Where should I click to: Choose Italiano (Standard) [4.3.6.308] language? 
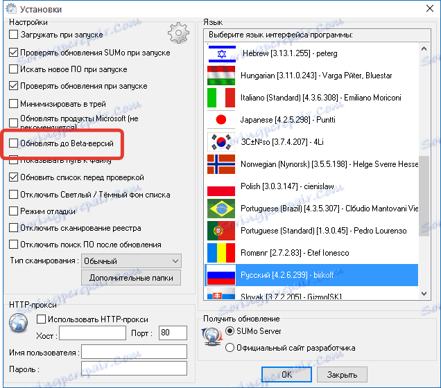[311, 98]
